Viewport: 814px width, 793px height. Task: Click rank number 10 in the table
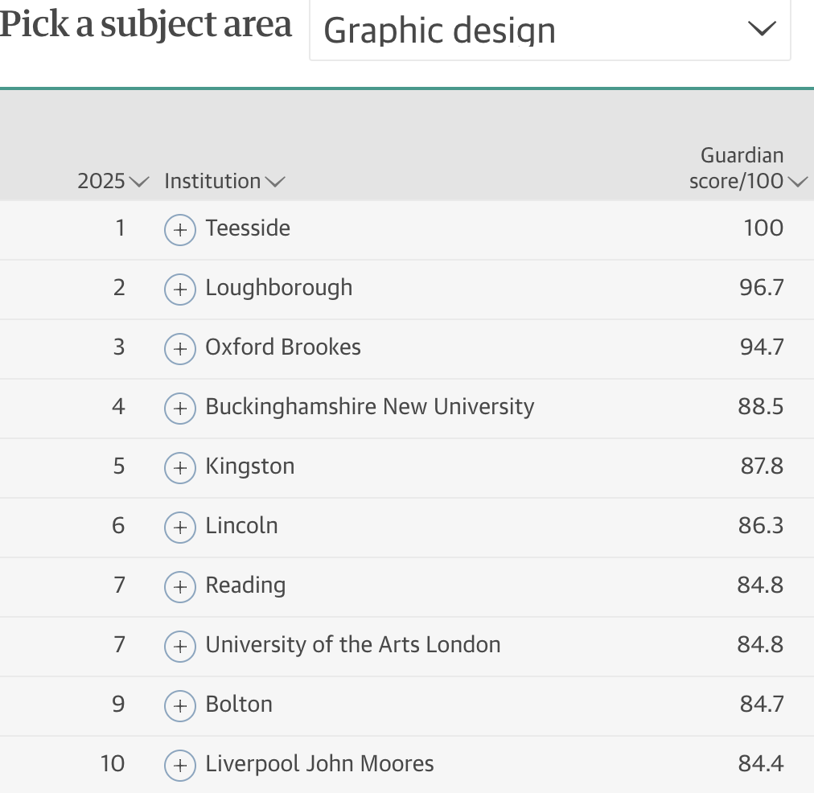coord(112,763)
